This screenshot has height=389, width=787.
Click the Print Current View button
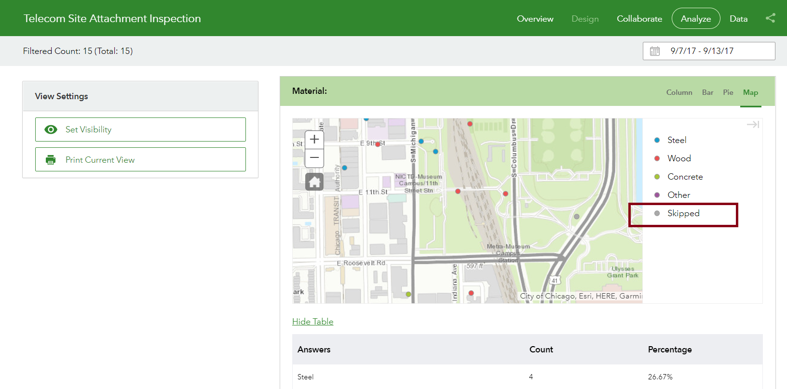coord(140,159)
